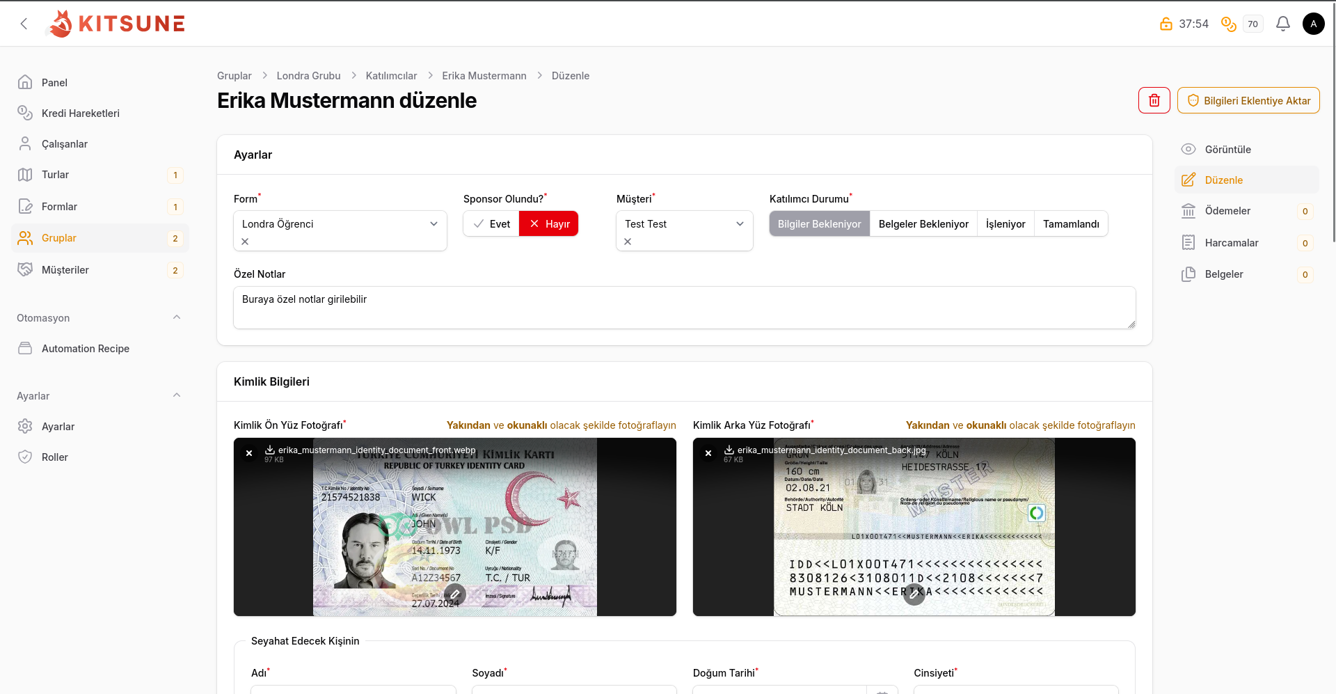
Task: Open the Düzenle tab
Action: (x=1247, y=180)
